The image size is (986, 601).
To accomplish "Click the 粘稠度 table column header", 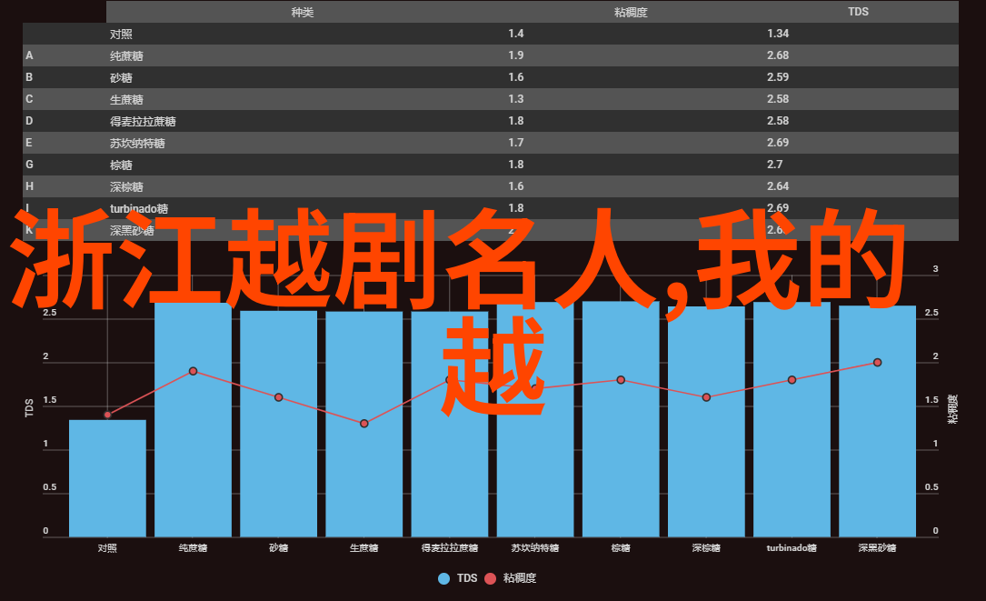I will [631, 12].
